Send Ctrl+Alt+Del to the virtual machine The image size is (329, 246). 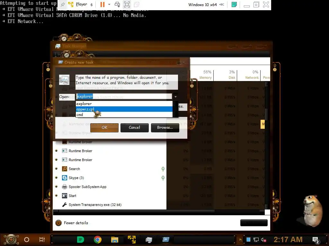[117, 4]
